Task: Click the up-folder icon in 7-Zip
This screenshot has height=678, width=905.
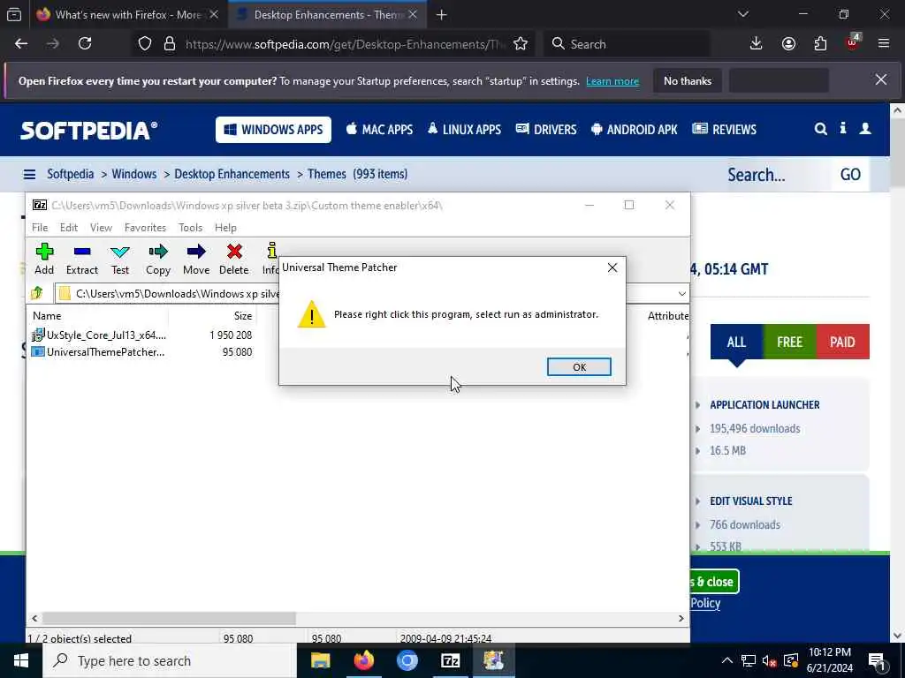Action: click(37, 293)
